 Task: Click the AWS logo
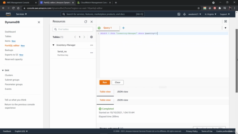tap(8, 14)
